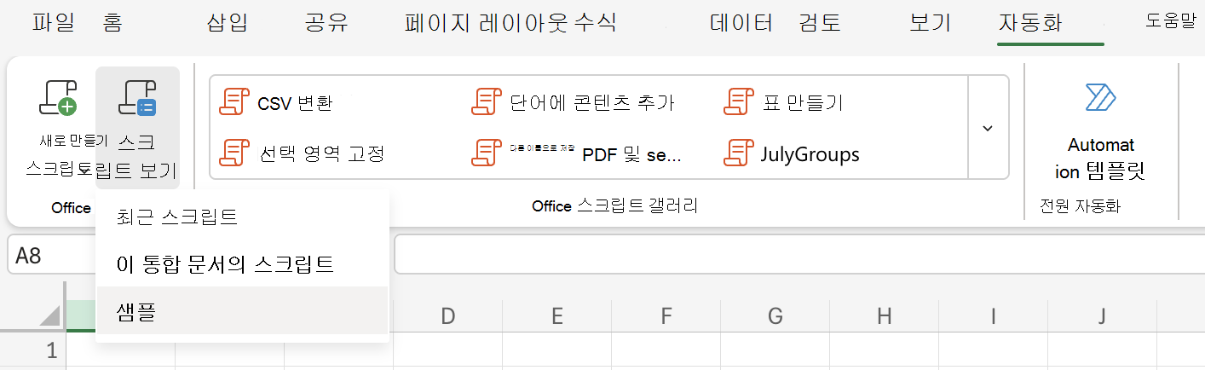Select column J header
Viewport: 1205px width, 370px height.
(1102, 317)
